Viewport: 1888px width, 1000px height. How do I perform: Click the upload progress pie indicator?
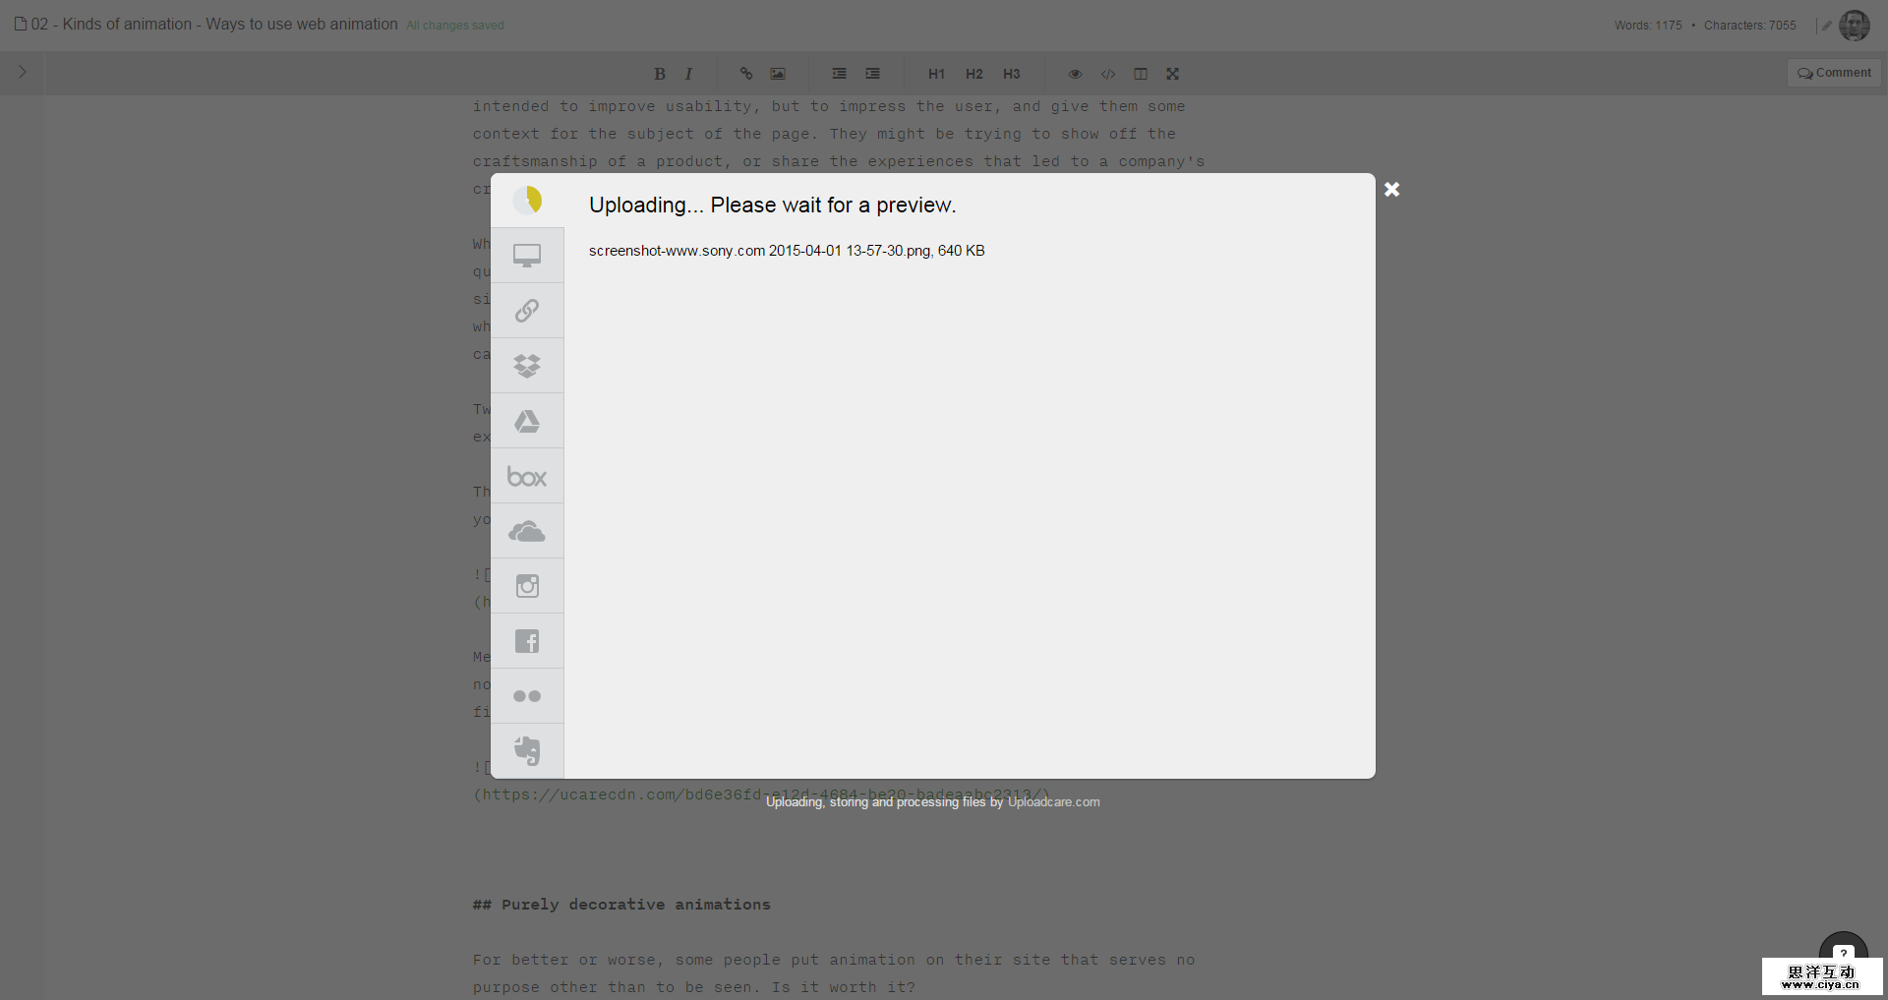point(527,201)
